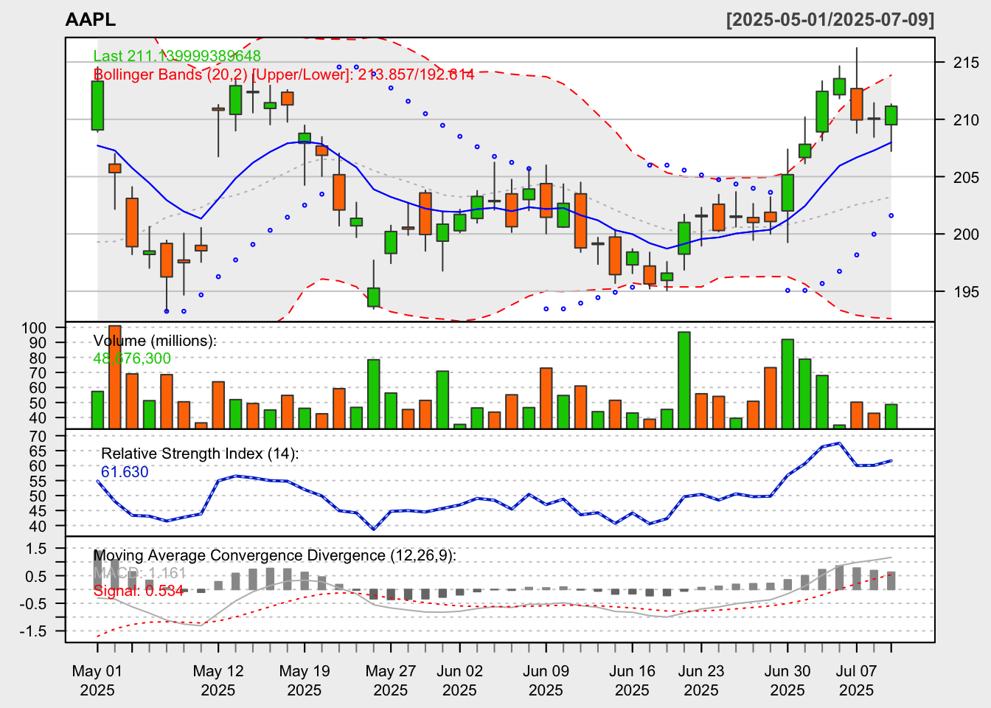This screenshot has width=991, height=708.
Task: Click the 100 volume axis label
Action: point(34,328)
